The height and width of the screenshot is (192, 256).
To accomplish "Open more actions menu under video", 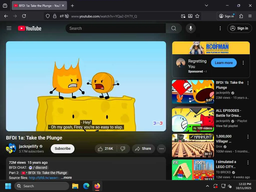I will pyautogui.click(x=161, y=148).
